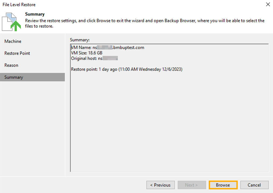Select the VM Size 18.6 GB line

87,53
